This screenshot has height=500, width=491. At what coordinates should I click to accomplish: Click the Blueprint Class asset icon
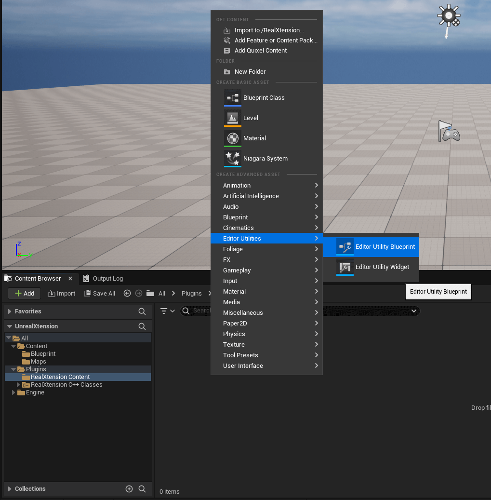coord(233,98)
